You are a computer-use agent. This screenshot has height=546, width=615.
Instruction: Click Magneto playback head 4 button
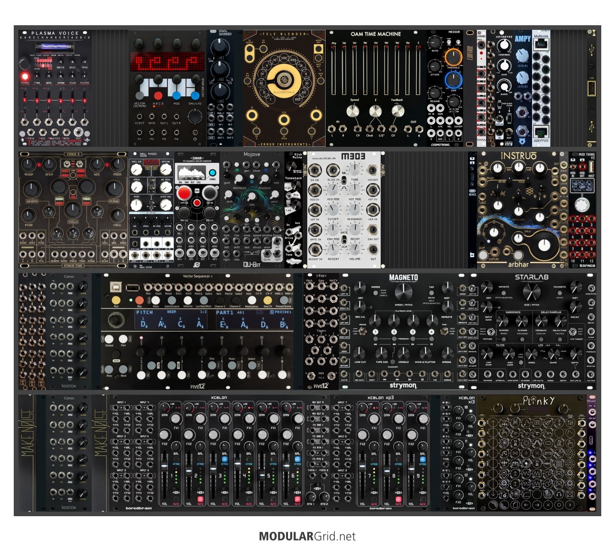click(431, 332)
